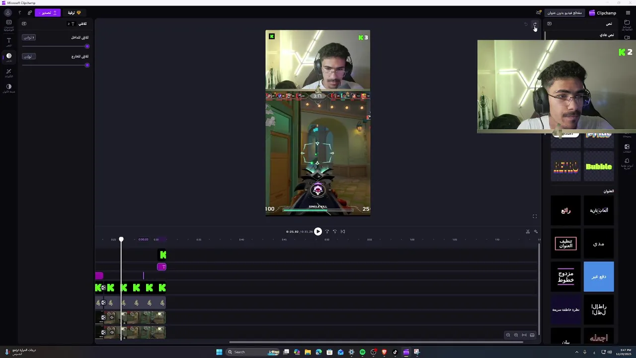The height and width of the screenshot is (358, 636).
Task: Select the blue 'دفع عبر' title template
Action: (x=599, y=276)
